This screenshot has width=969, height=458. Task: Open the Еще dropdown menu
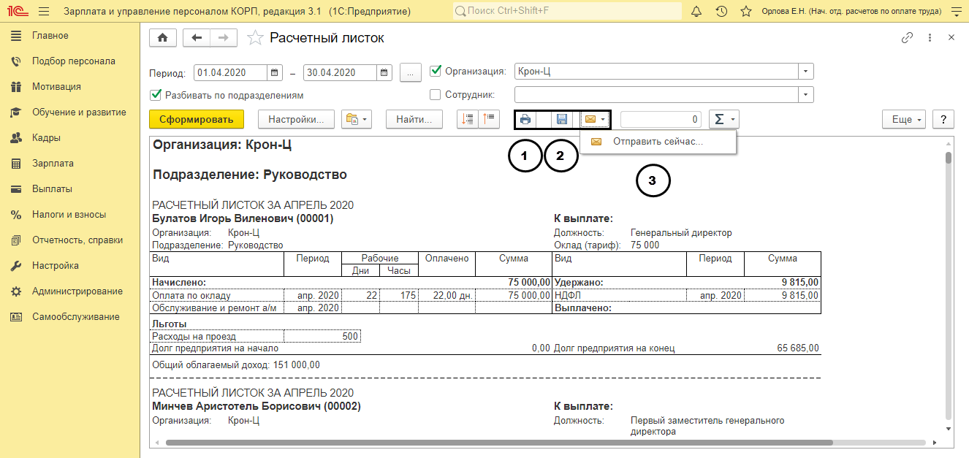904,119
